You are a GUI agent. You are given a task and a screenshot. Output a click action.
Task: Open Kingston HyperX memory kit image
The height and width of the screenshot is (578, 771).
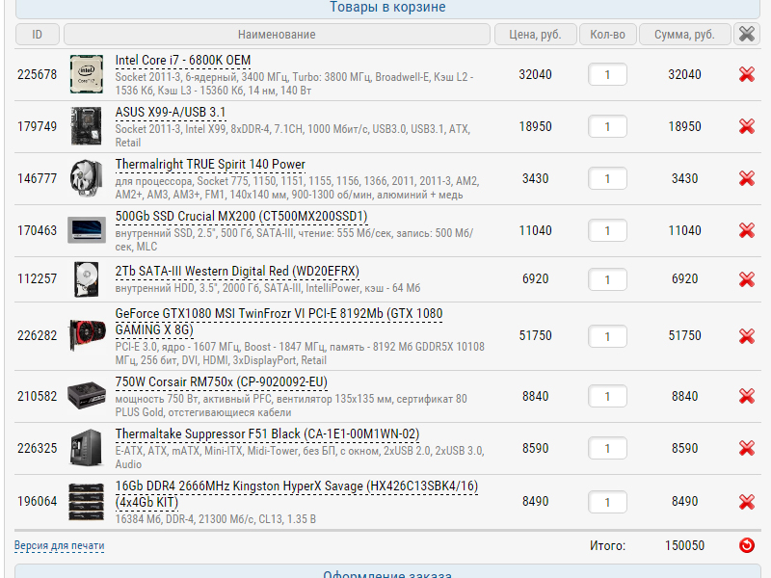pyautogui.click(x=87, y=501)
